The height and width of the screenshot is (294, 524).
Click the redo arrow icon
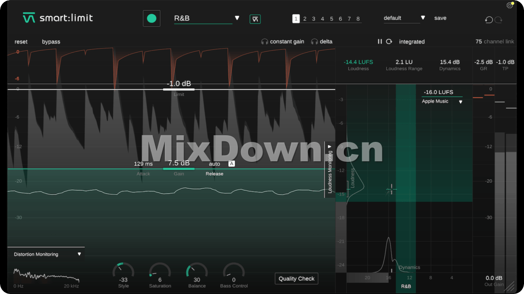[498, 20]
